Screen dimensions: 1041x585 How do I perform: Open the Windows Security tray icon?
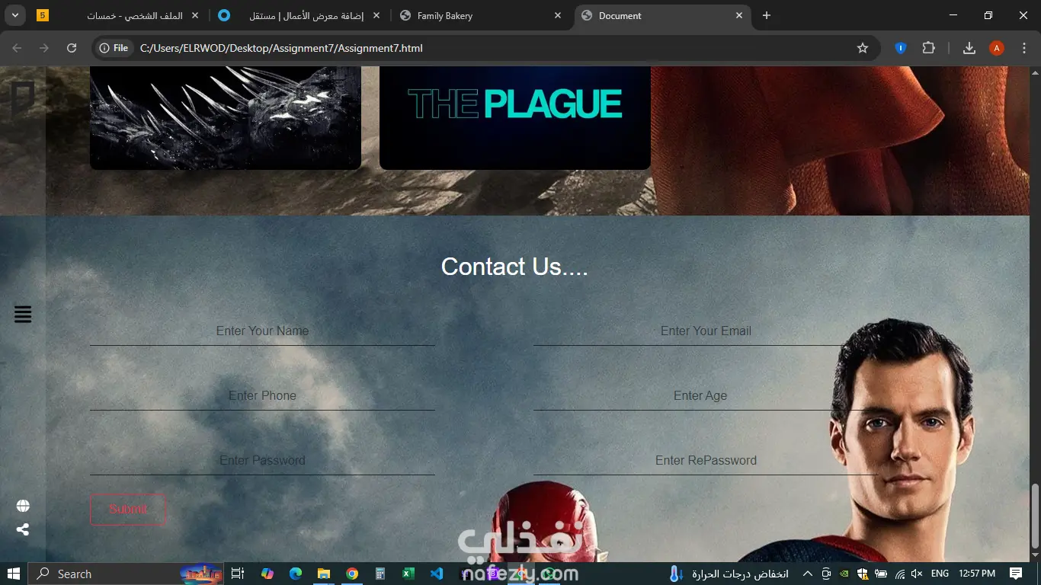[x=862, y=574]
